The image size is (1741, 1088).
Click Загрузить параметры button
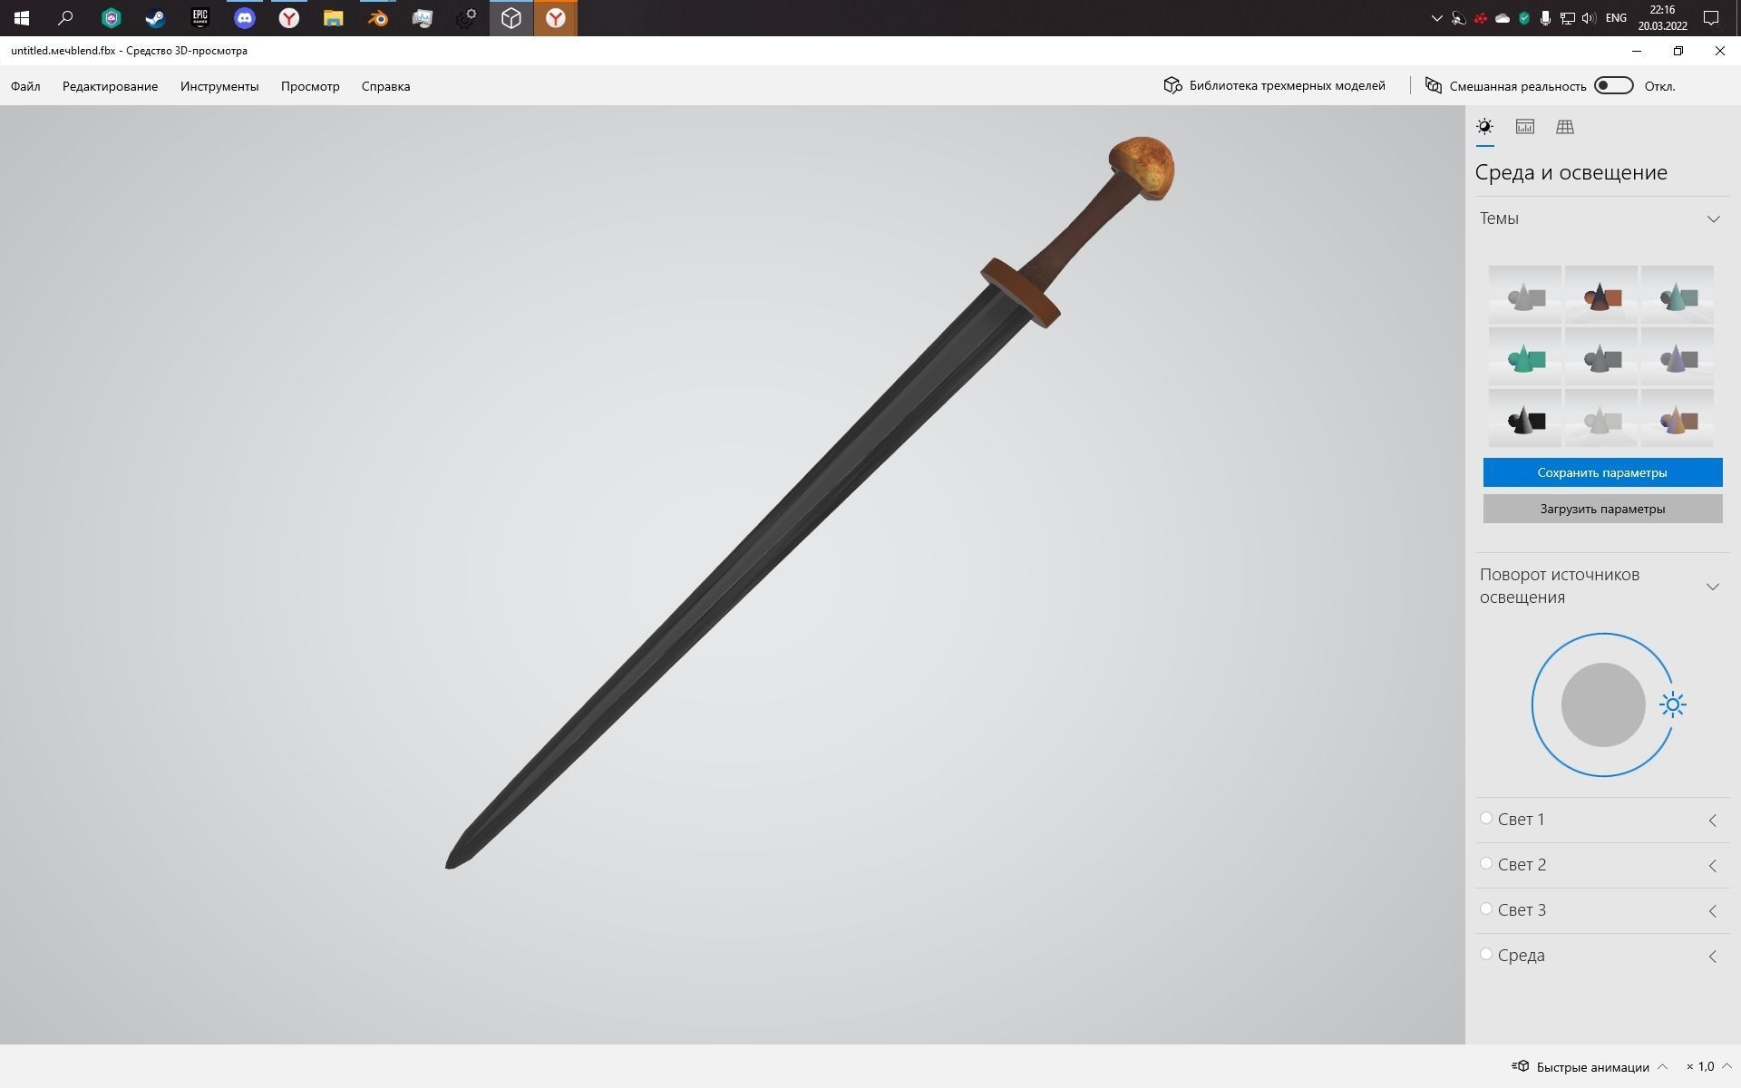pyautogui.click(x=1602, y=509)
